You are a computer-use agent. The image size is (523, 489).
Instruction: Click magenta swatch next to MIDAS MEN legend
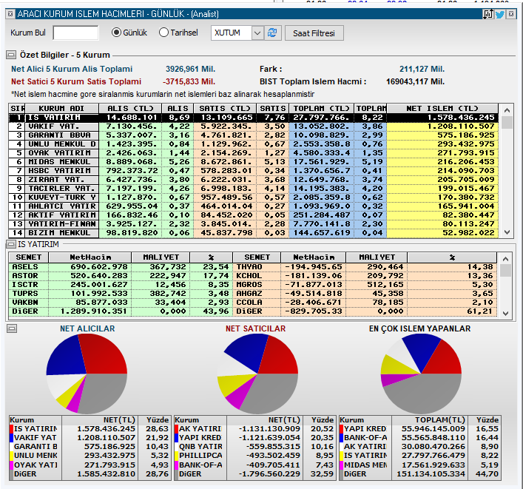click(341, 465)
